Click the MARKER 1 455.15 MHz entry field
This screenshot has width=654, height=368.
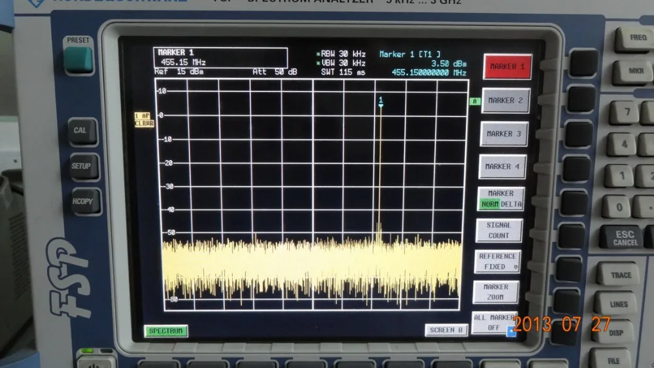[x=220, y=58]
